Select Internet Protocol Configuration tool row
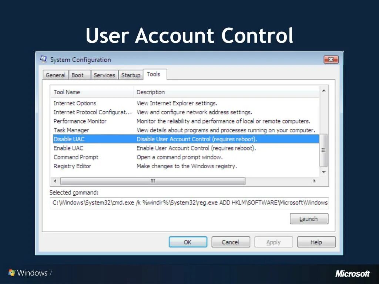 click(186, 112)
